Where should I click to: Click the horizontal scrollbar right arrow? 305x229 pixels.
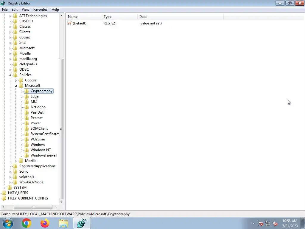[56, 207]
